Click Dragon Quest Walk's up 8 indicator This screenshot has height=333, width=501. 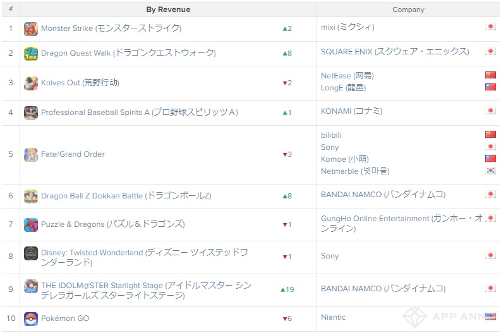(x=287, y=53)
